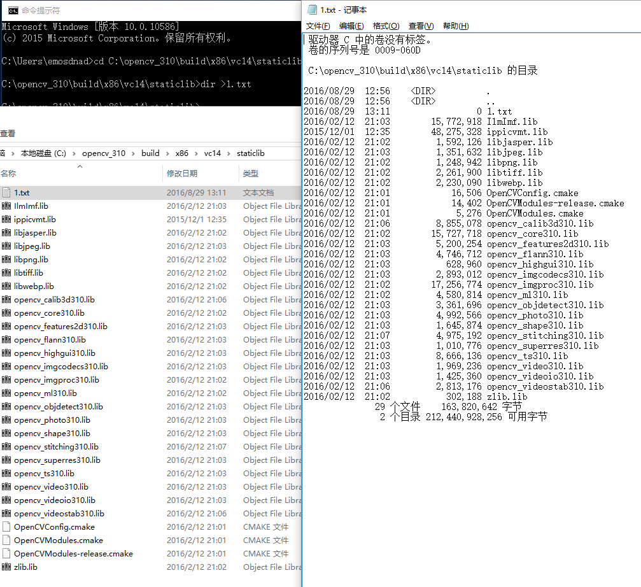Select opencv_videoio310.lib in file list
This screenshot has height=587, width=641.
(x=54, y=500)
